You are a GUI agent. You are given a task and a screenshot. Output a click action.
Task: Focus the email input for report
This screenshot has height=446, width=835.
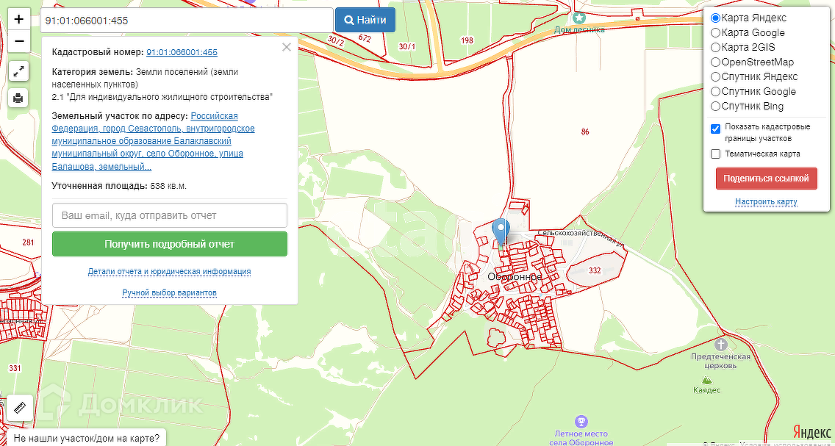click(169, 215)
